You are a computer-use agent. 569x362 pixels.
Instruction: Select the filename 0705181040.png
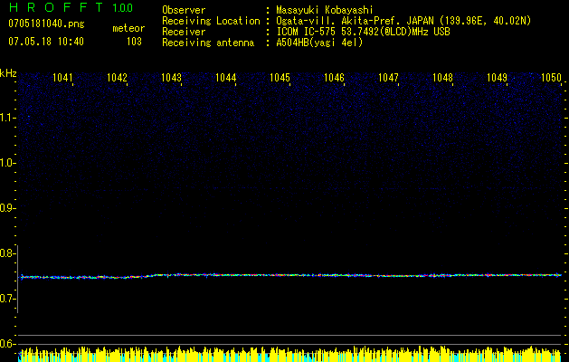[x=46, y=24]
